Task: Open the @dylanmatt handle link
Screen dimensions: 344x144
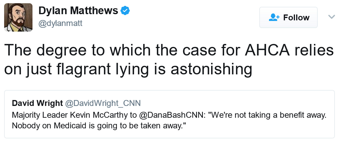Action: pyautogui.click(x=60, y=23)
